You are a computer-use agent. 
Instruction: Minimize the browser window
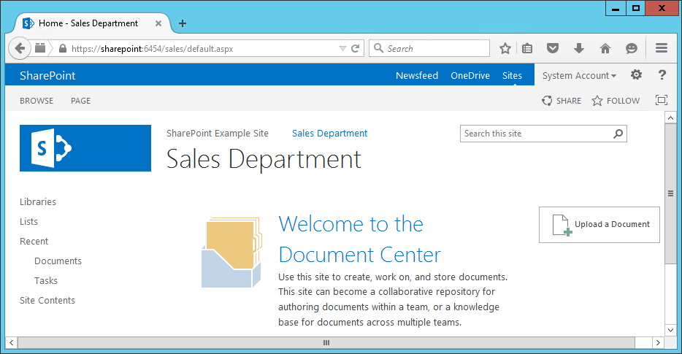tap(616, 8)
